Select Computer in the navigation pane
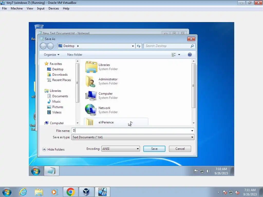Viewport: 263px width, 197px height. point(57,123)
